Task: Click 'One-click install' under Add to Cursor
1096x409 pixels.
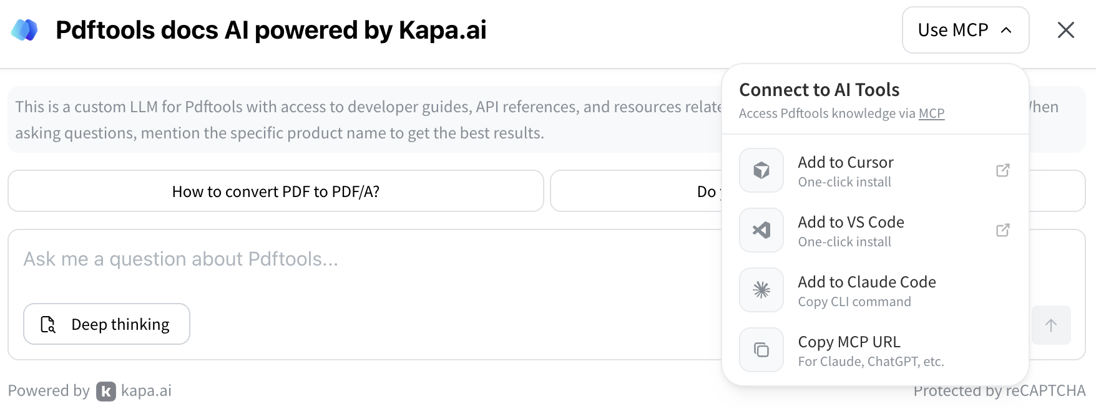Action: tap(844, 182)
